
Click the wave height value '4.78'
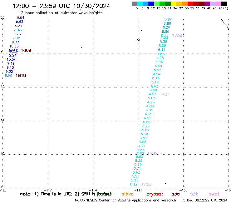coord(160,58)
